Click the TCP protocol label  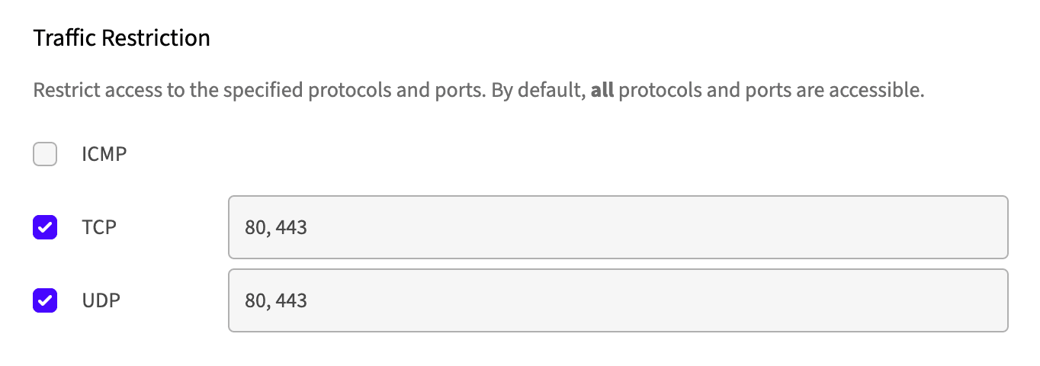click(x=99, y=227)
